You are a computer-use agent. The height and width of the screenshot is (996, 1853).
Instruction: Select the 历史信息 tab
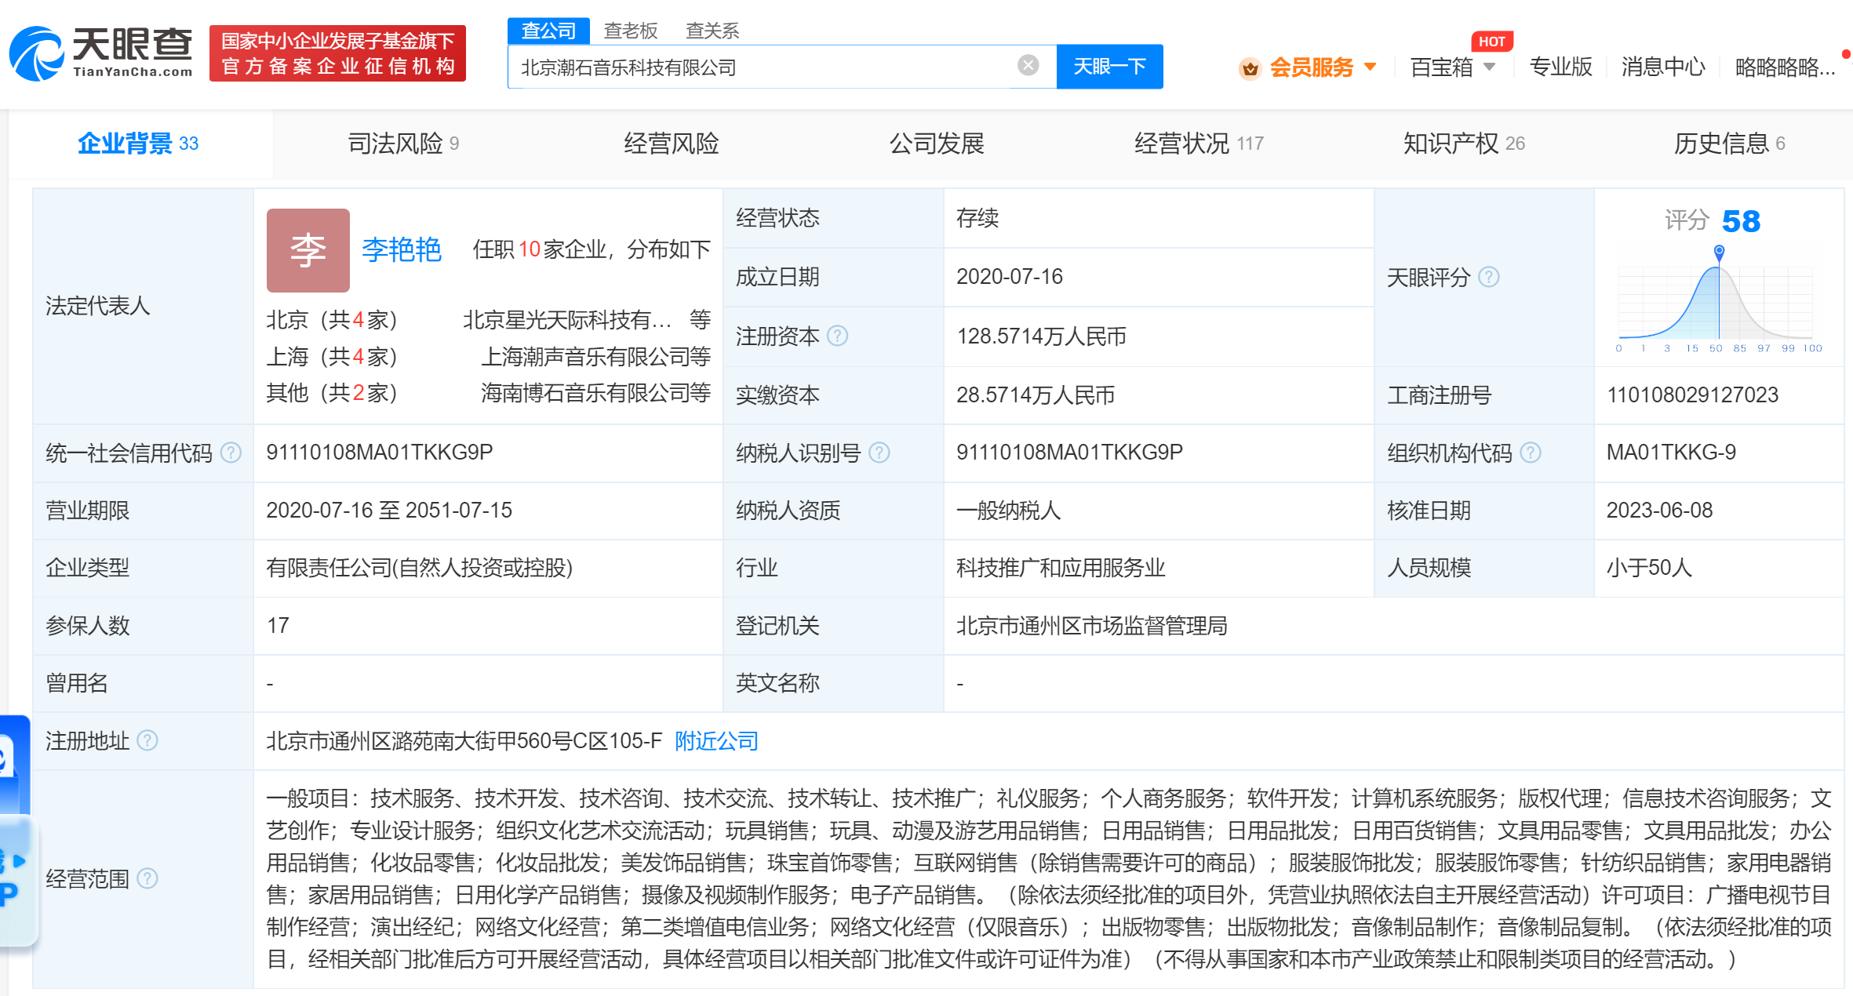(1729, 144)
